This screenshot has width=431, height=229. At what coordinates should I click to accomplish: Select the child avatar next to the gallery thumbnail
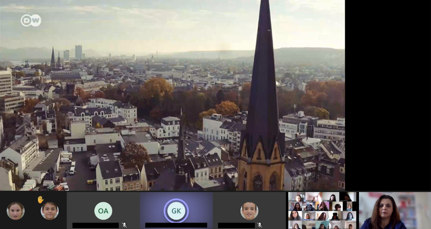pos(249,211)
